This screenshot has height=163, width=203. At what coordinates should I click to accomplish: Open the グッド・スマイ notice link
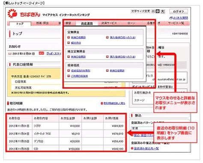[x=54, y=53]
